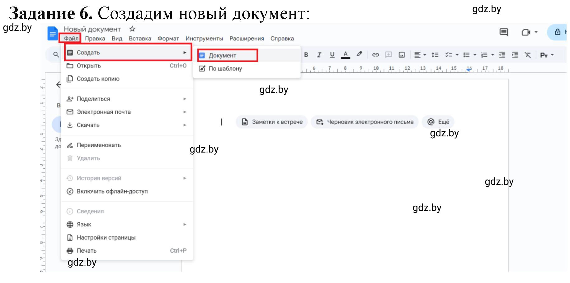Screen dimensions: 570x283
Task: Expand the Поделиться submenu
Action: tap(127, 99)
